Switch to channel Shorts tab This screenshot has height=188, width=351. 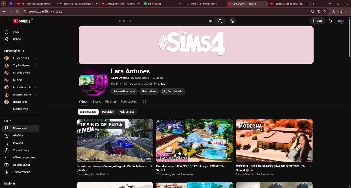[x=97, y=102]
